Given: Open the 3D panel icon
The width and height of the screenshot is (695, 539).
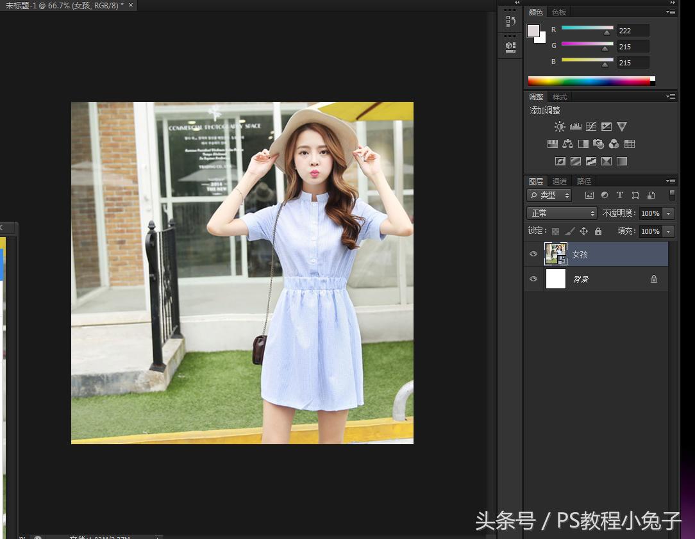Looking at the screenshot, I should pos(510,47).
